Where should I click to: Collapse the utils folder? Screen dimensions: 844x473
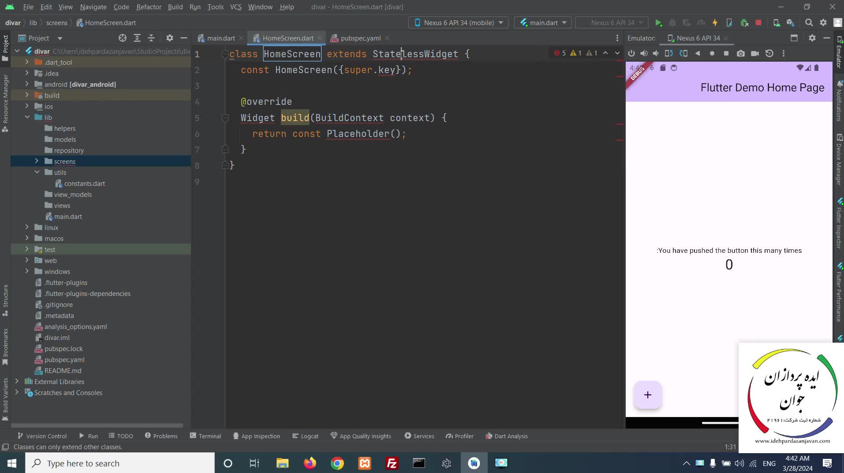pos(37,172)
